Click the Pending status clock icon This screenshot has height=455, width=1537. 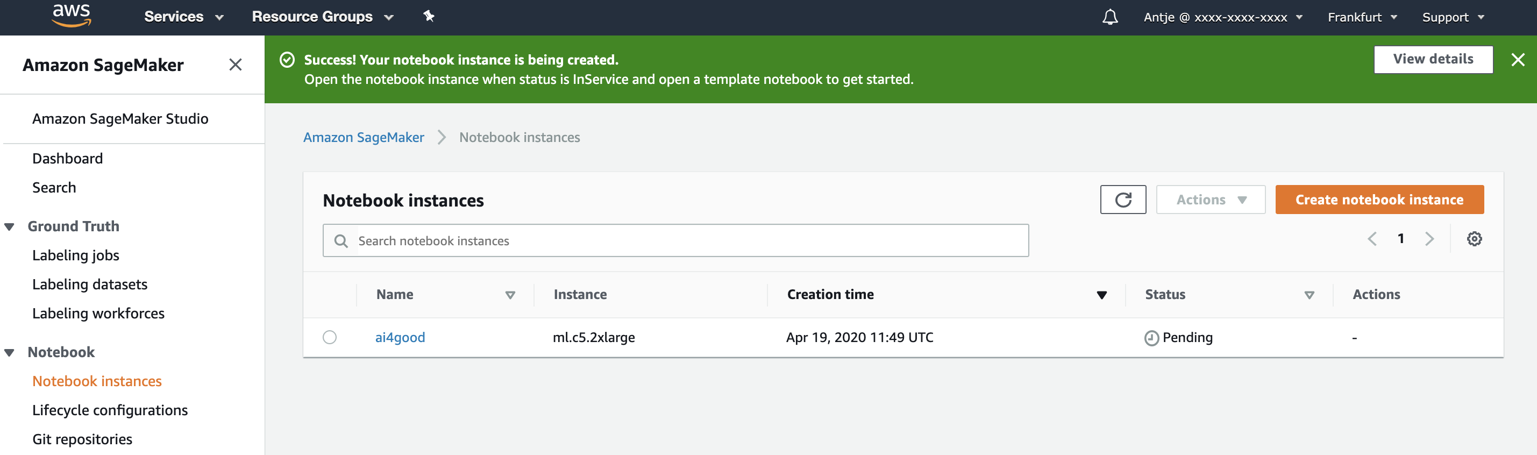click(x=1151, y=338)
